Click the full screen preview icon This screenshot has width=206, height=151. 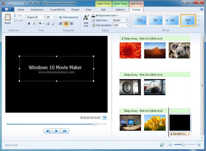pos(104,118)
